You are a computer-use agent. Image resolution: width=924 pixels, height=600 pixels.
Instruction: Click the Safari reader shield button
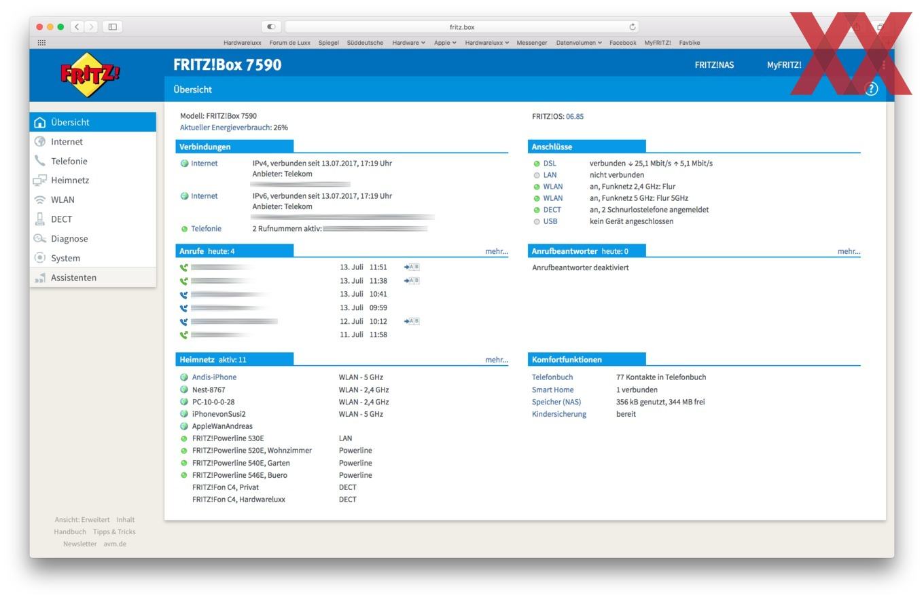point(271,26)
